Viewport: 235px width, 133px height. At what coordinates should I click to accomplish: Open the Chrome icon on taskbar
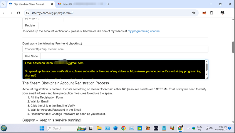(123, 128)
